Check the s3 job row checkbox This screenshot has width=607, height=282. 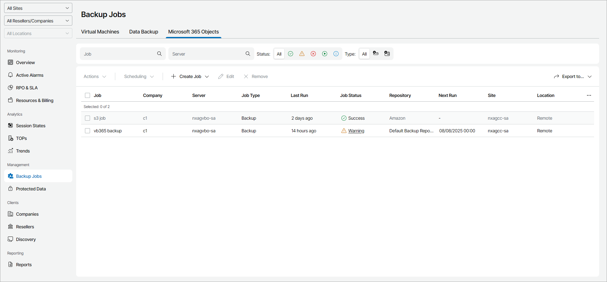(87, 118)
